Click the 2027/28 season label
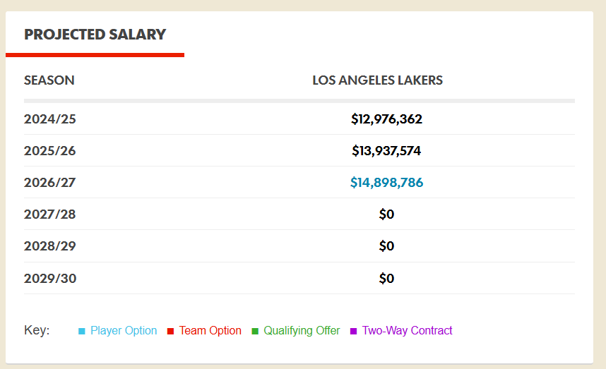 50,214
